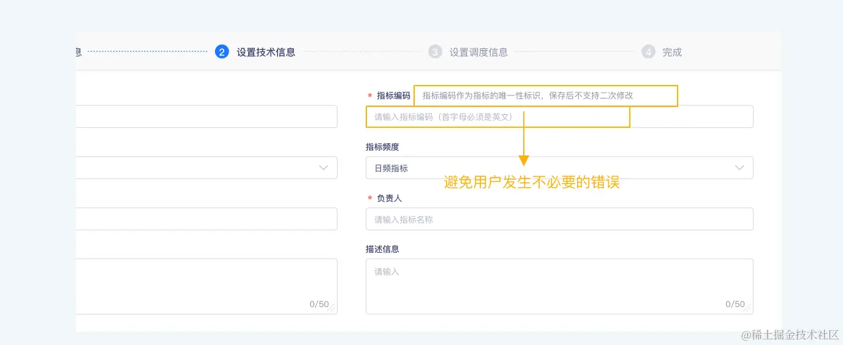Focus the 指标编码 input field
Viewport: 843px width, 345px height.
point(559,117)
